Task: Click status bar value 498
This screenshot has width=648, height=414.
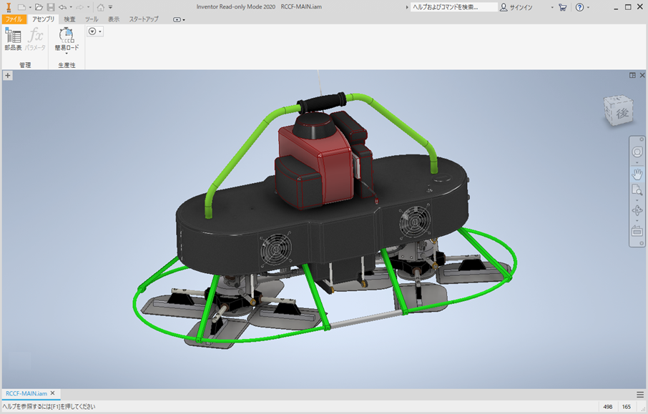Action: coord(607,407)
